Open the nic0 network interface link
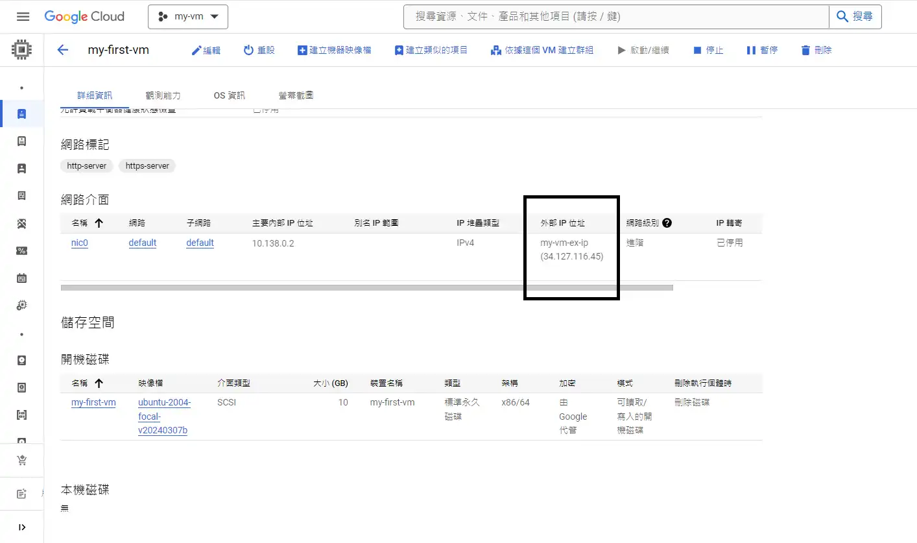Image resolution: width=917 pixels, height=543 pixels. tap(79, 243)
